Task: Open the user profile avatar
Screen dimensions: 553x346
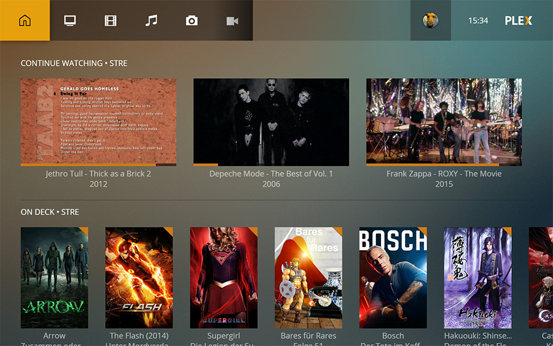Action: tap(431, 20)
